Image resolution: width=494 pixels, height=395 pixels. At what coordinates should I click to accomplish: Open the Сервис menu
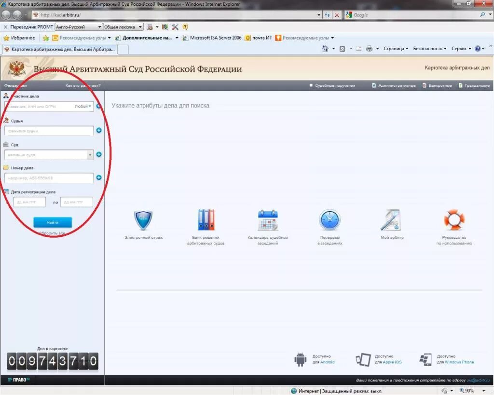461,49
